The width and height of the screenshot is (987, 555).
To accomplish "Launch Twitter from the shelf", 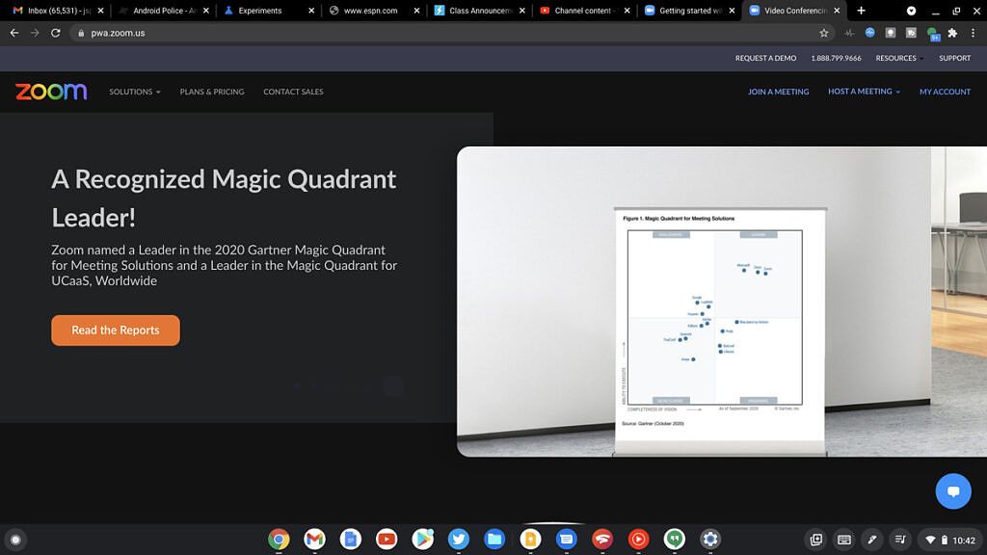I will (459, 540).
